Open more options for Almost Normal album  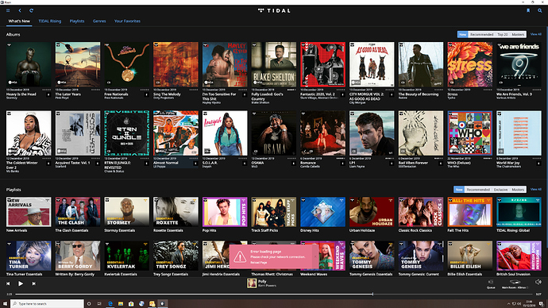pos(195,163)
